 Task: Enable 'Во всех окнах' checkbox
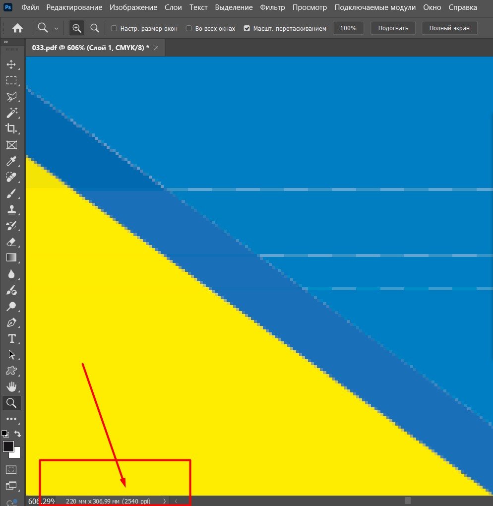click(x=189, y=28)
